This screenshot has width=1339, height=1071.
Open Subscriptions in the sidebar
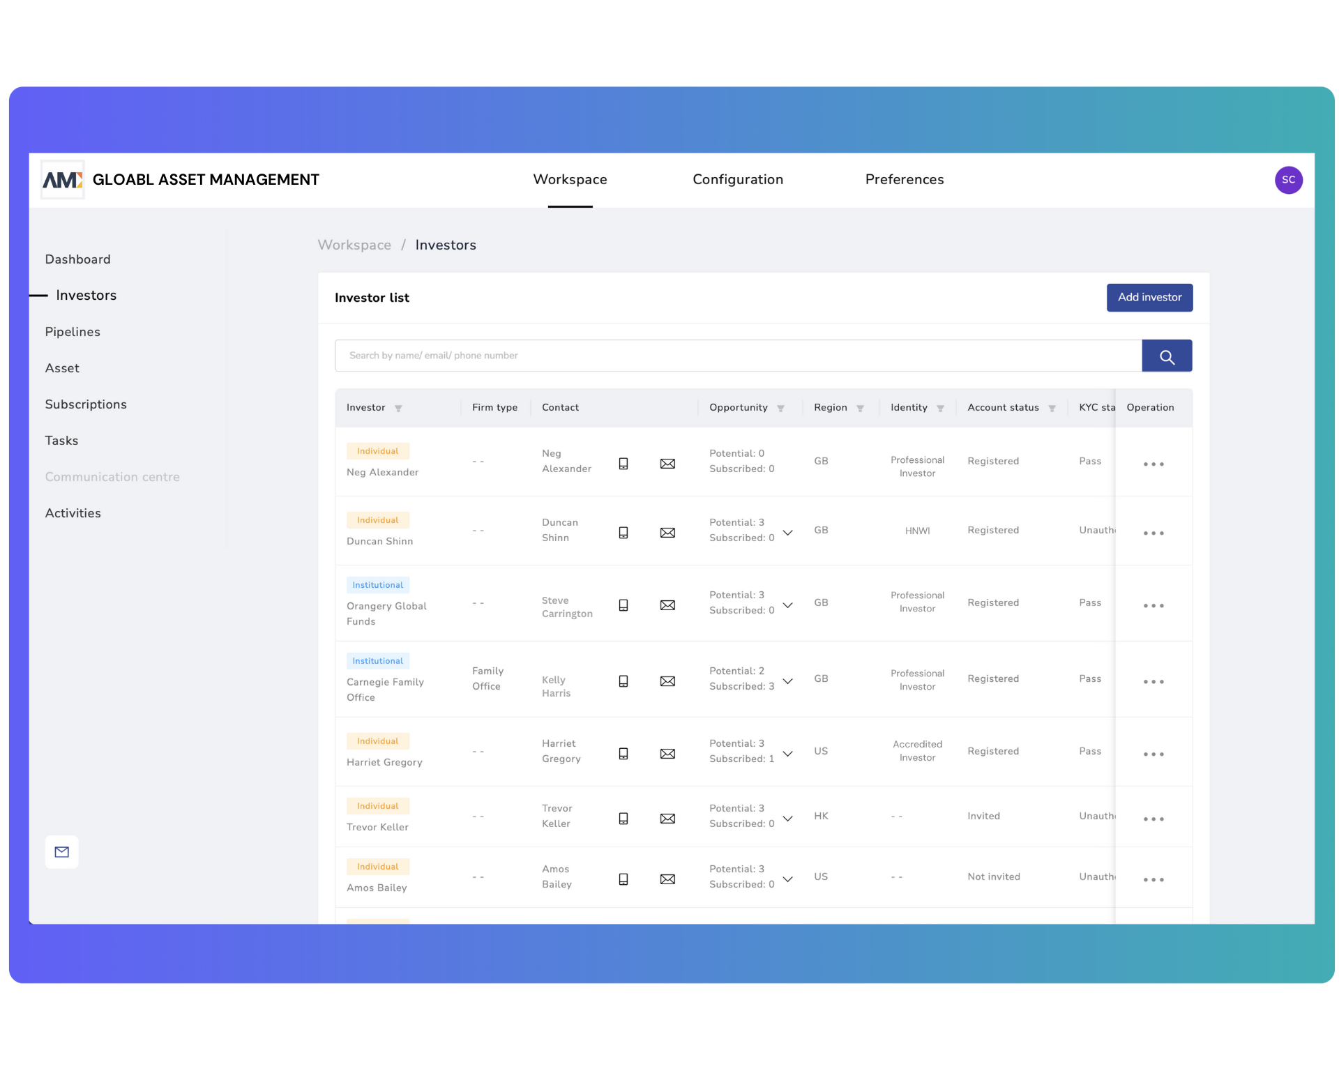(86, 404)
